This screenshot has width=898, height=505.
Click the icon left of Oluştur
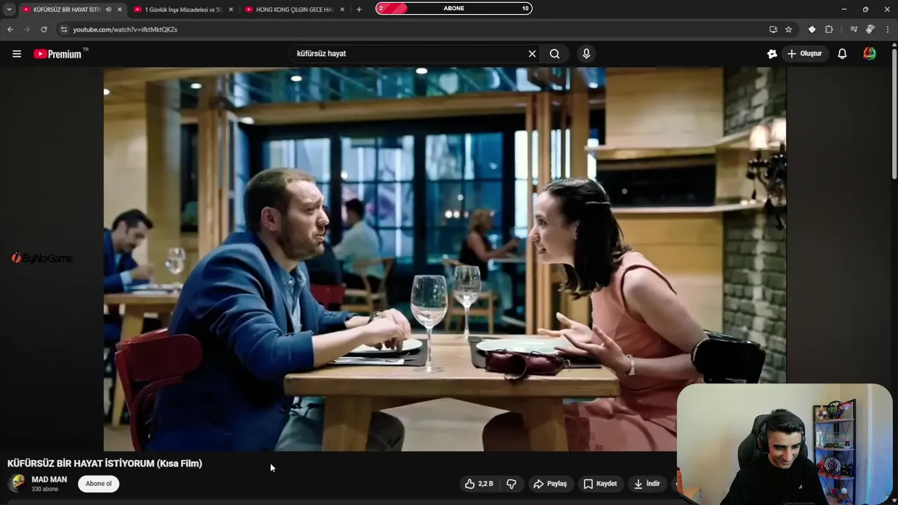coord(772,54)
